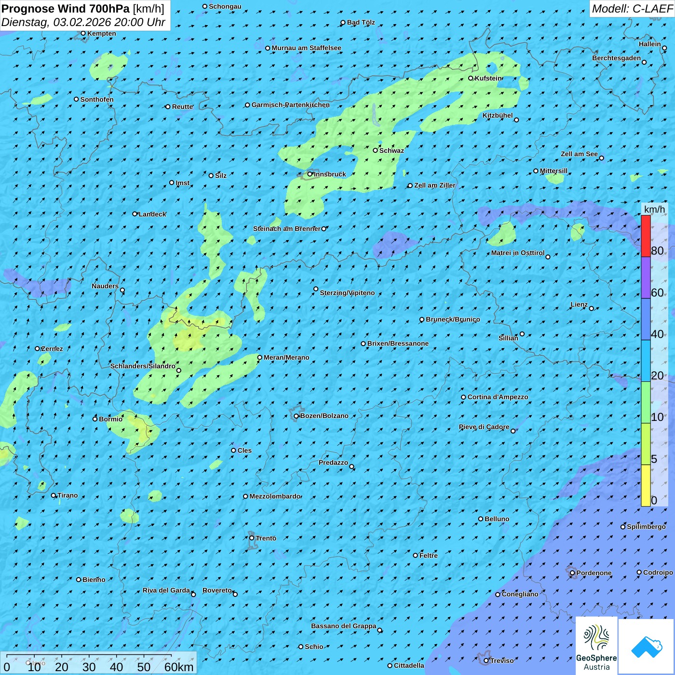
Task: Select the Garmisch-Partenkirchen label
Action: click(x=291, y=105)
